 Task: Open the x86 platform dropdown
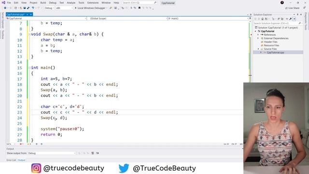(x=64, y=8)
